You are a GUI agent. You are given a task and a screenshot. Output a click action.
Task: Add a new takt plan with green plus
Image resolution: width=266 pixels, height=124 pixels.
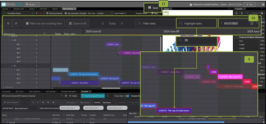[4, 13]
